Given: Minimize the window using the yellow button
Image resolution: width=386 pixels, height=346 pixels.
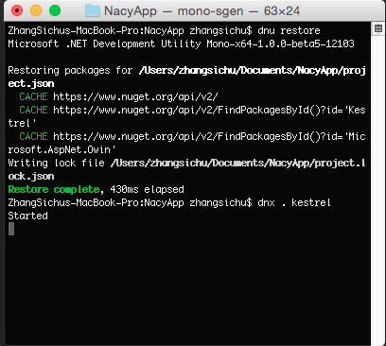Looking at the screenshot, I should [36, 10].
